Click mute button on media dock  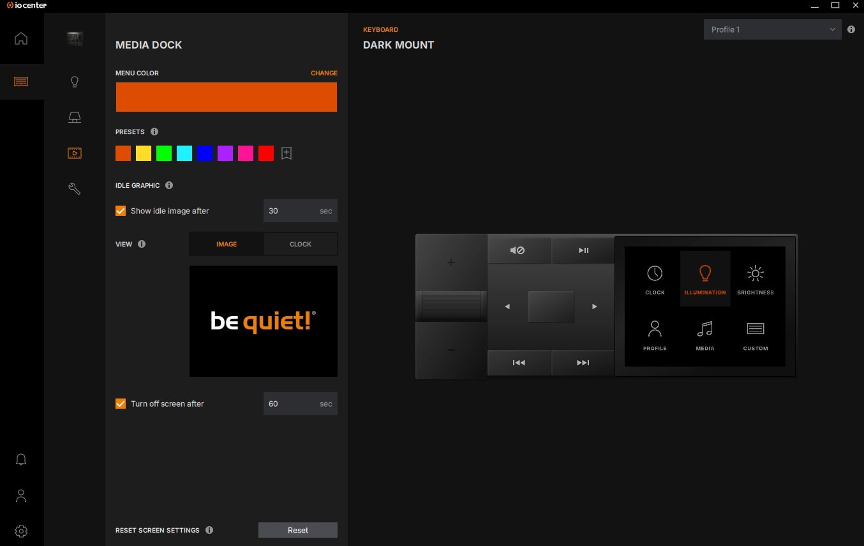coord(518,250)
